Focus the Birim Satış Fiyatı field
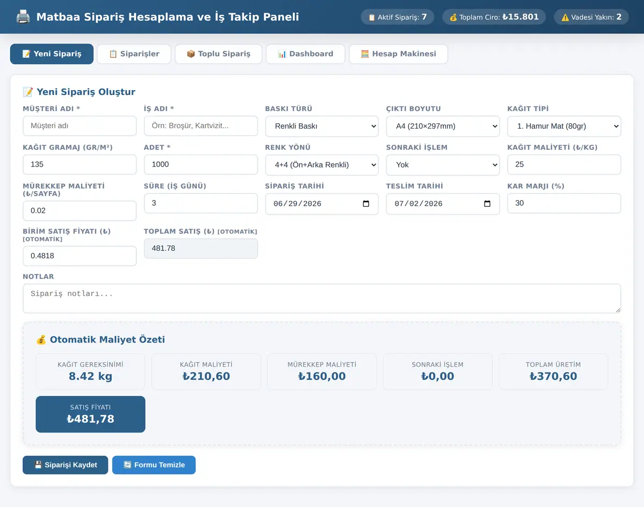 [x=79, y=256]
